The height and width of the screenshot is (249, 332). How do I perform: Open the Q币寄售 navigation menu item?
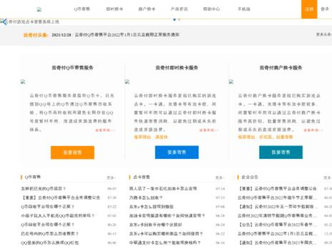(82, 9)
